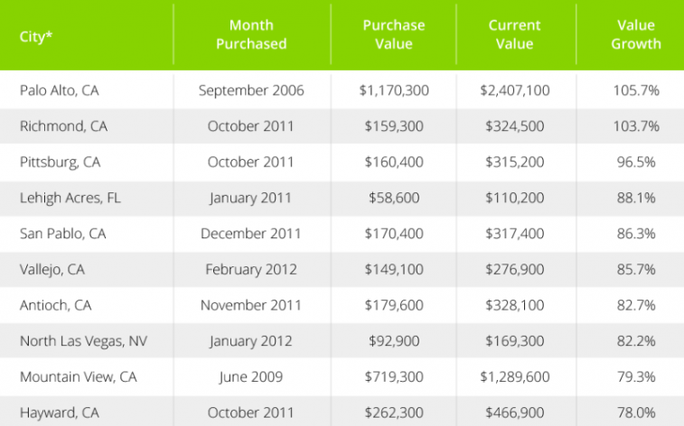Select the San Pablo, CA cell
The height and width of the screenshot is (426, 684).
[63, 234]
